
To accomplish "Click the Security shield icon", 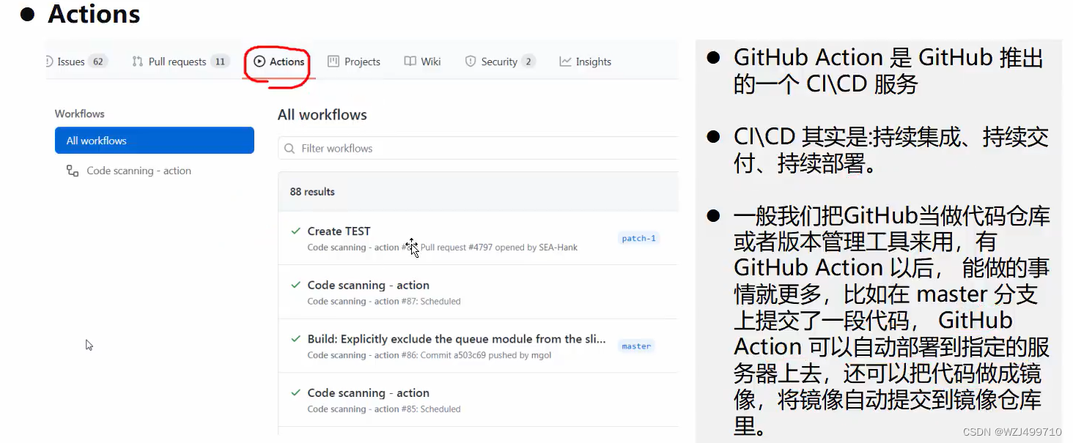I will (471, 62).
